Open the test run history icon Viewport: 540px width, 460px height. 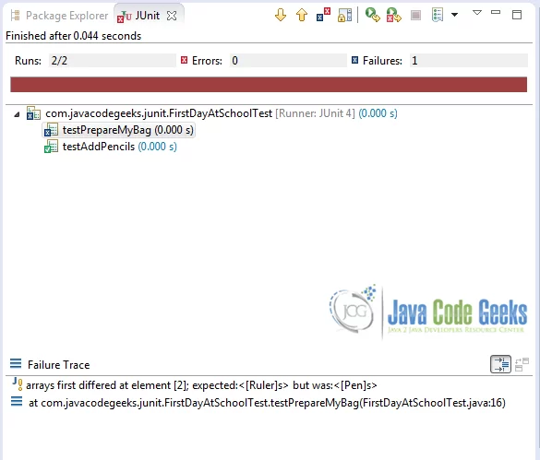point(438,15)
